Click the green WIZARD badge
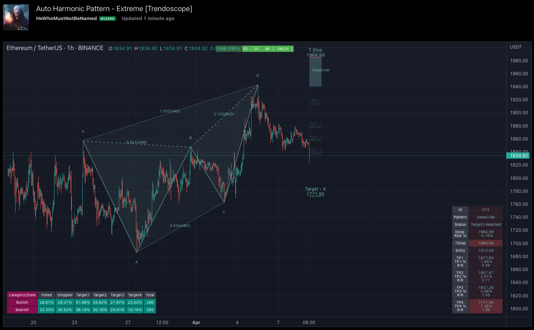534x330 pixels. click(108, 19)
